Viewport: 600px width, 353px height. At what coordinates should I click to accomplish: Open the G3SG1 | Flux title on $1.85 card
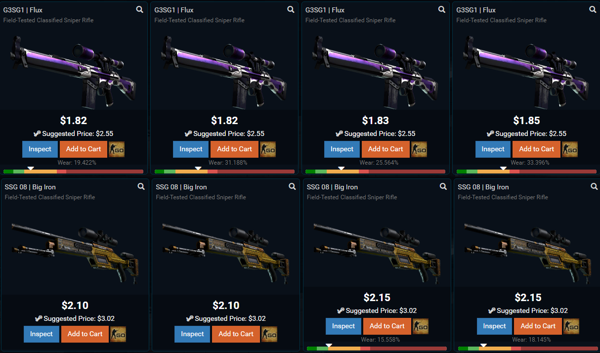[475, 10]
